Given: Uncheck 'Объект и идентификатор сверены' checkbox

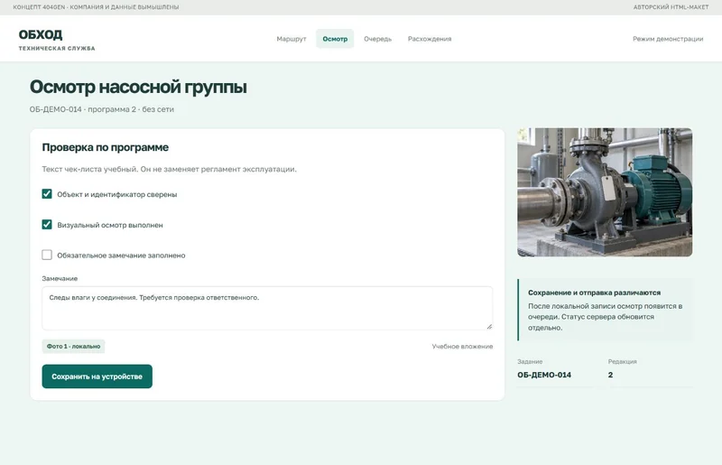Looking at the screenshot, I should pos(47,194).
